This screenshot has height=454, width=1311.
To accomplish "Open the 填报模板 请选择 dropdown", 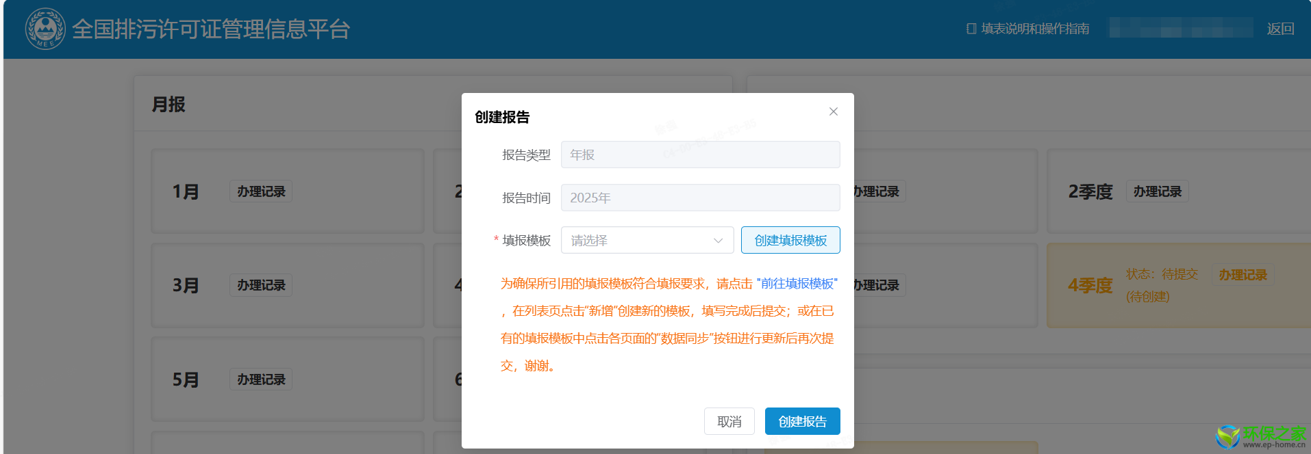I will pos(647,241).
